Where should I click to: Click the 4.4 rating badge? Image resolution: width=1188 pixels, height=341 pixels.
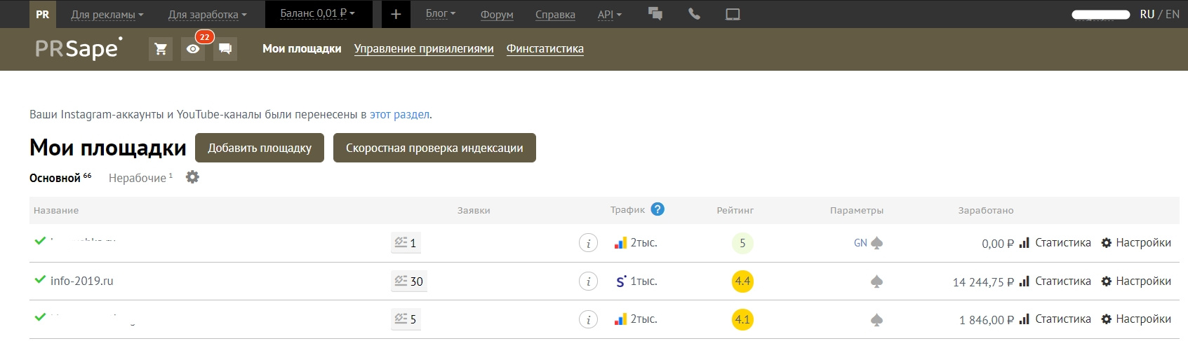pos(742,281)
